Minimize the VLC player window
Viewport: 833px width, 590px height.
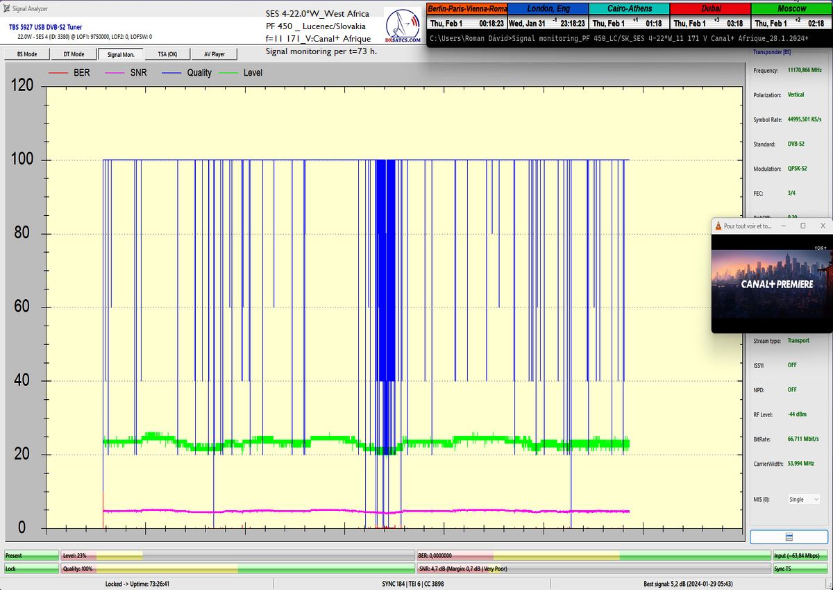click(783, 226)
